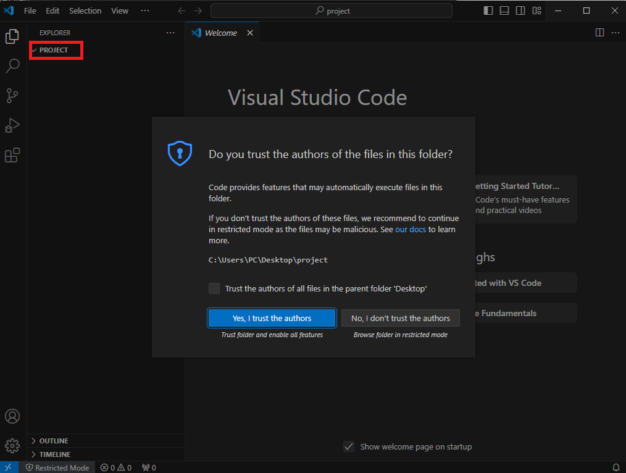Open Explorer Views and More Actions ellipsis
The width and height of the screenshot is (626, 473).
click(x=170, y=33)
